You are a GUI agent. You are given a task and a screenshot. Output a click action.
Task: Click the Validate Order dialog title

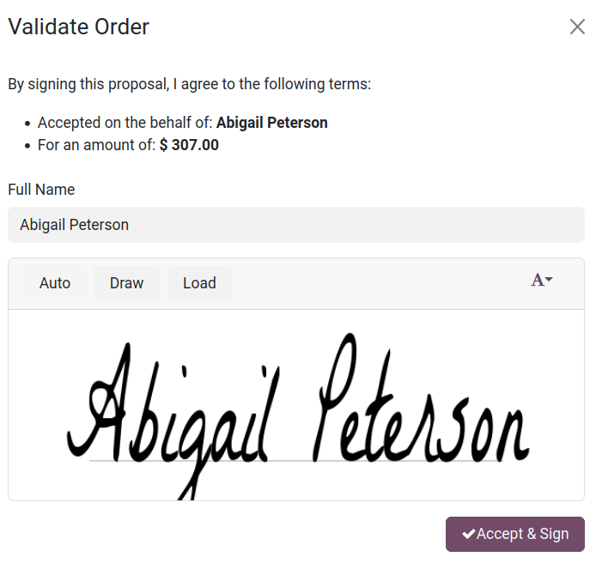(x=78, y=27)
